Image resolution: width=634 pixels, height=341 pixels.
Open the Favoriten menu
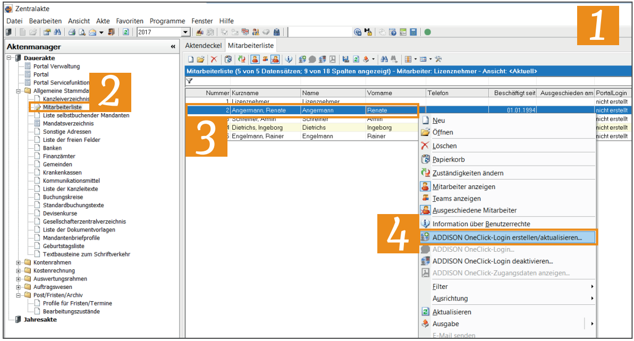pyautogui.click(x=129, y=21)
